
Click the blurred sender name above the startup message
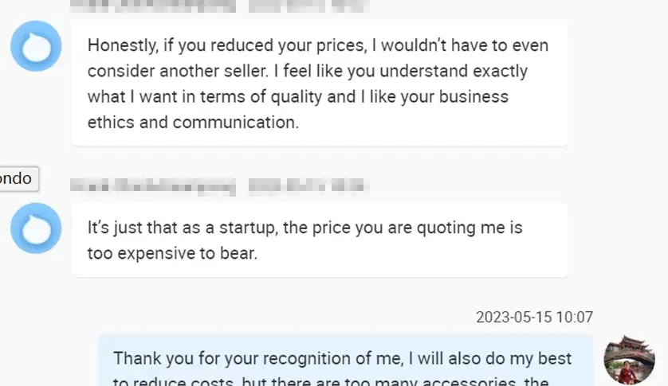(154, 187)
